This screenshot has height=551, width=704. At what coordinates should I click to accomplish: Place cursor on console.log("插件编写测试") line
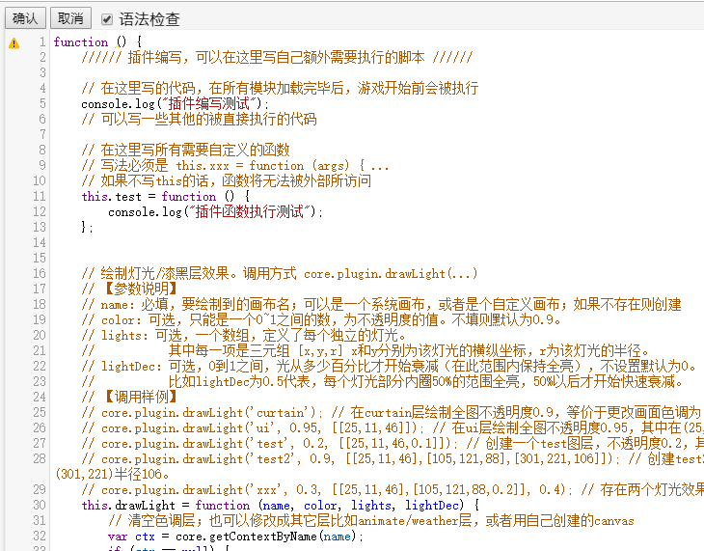[176, 103]
